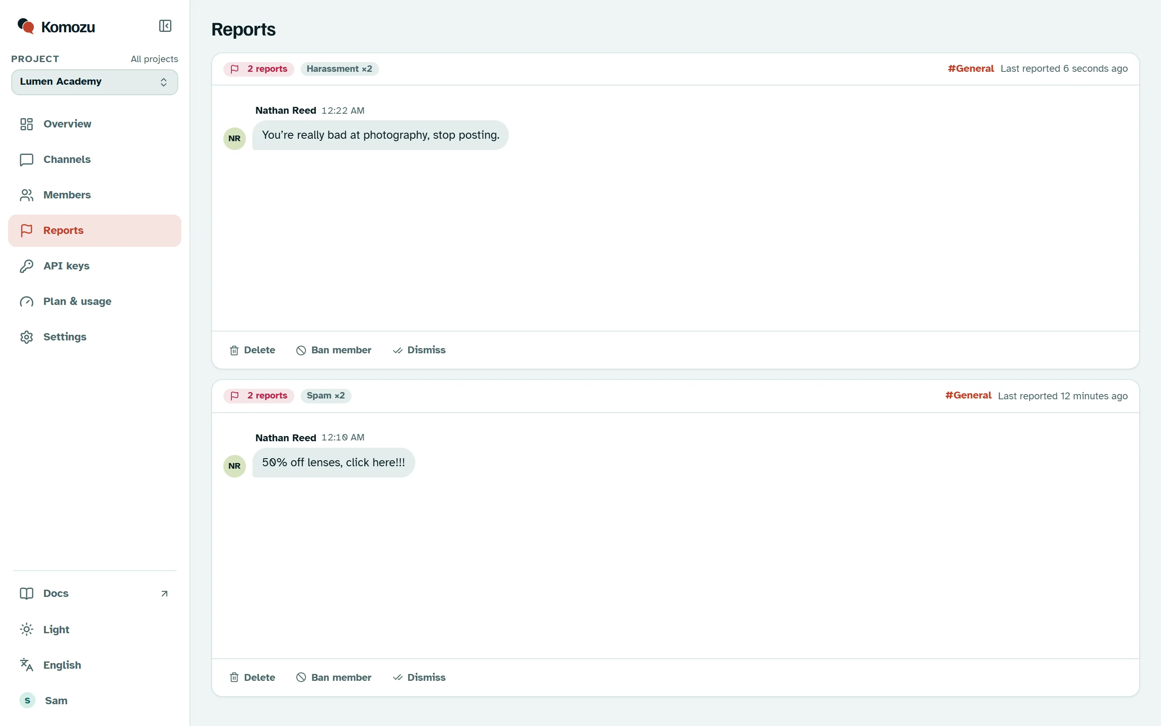
Task: Open API keys page
Action: click(94, 266)
